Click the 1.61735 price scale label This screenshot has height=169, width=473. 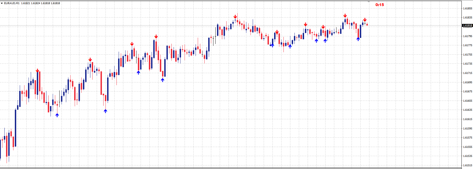tap(468, 64)
